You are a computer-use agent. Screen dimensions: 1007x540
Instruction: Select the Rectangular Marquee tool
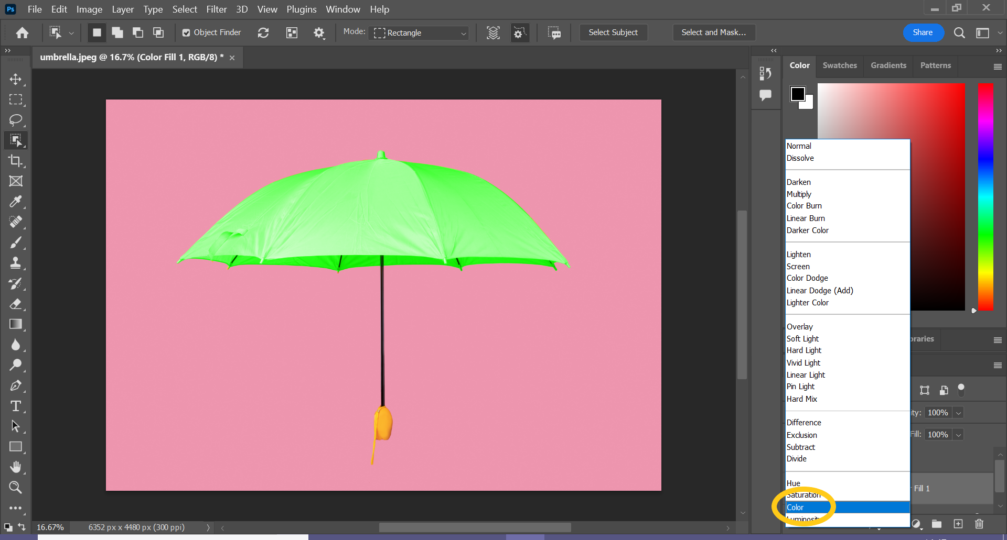point(16,100)
